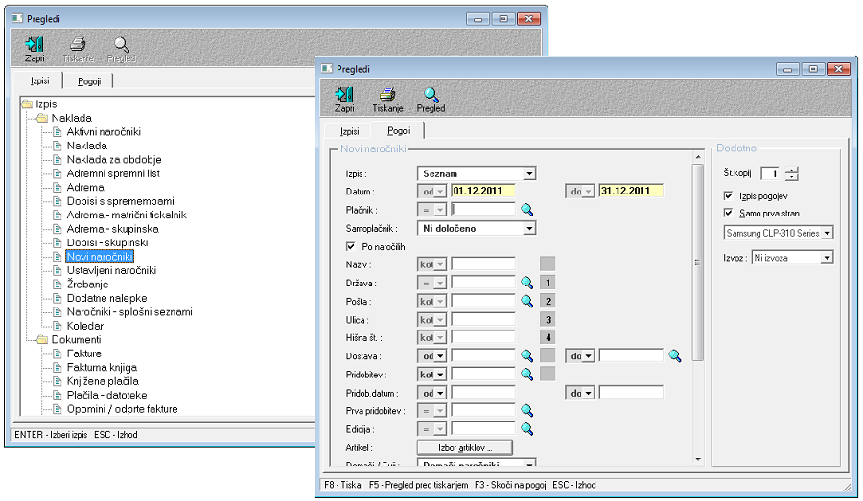Select Novi naročniki tree item
Screen dimensions: 863x501
pyautogui.click(x=100, y=257)
